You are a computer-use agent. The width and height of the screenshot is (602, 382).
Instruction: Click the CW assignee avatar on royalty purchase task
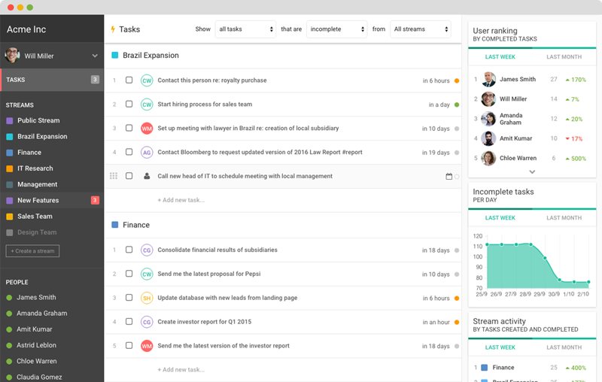coord(147,80)
